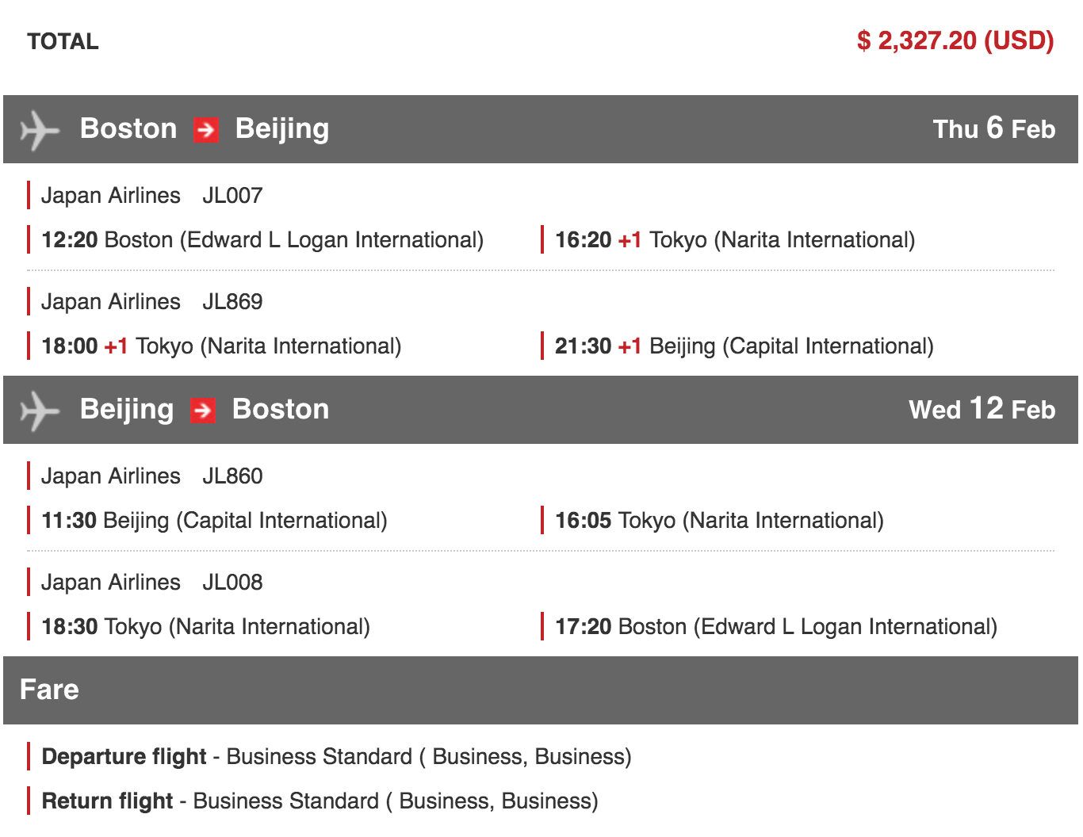Click the 12:20 Boston Logan departure entry
The height and width of the screenshot is (837, 1083).
[x=262, y=239]
